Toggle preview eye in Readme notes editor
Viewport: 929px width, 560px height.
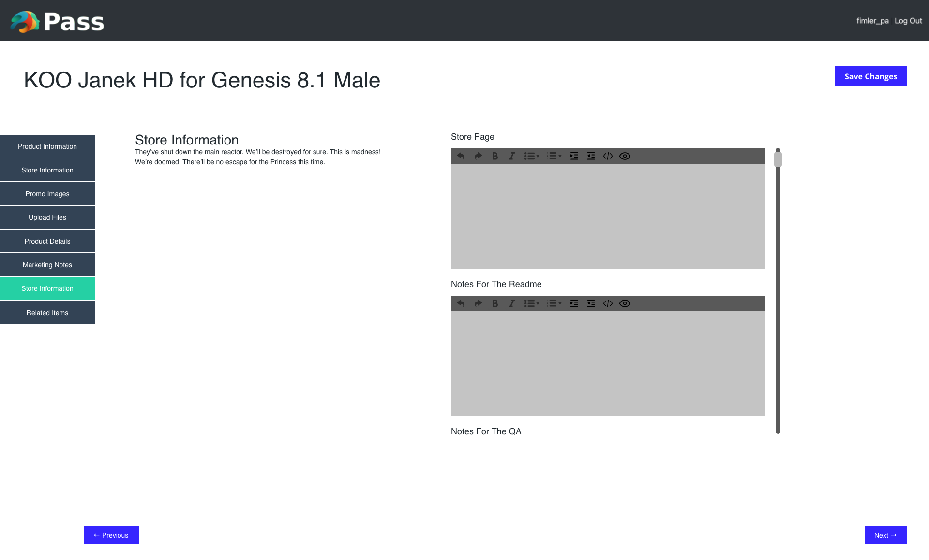(x=625, y=303)
